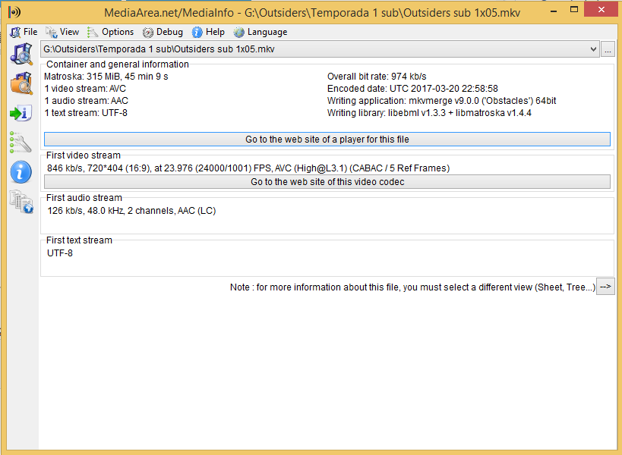Close the MediaInfo window
Viewport: 622px width, 455px height.
click(601, 11)
